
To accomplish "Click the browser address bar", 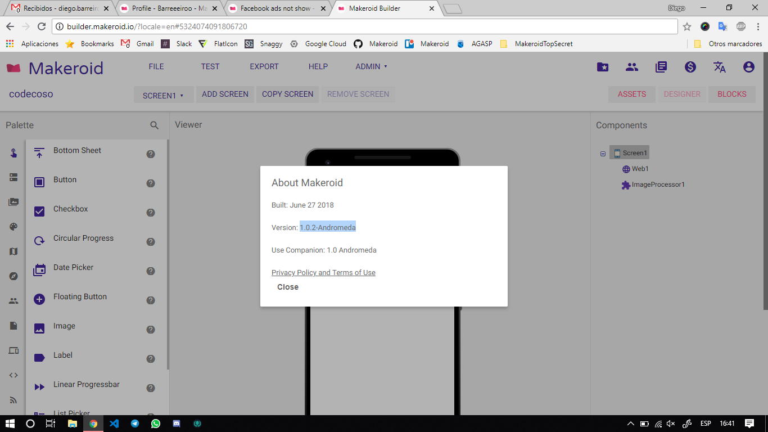I will tap(365, 26).
